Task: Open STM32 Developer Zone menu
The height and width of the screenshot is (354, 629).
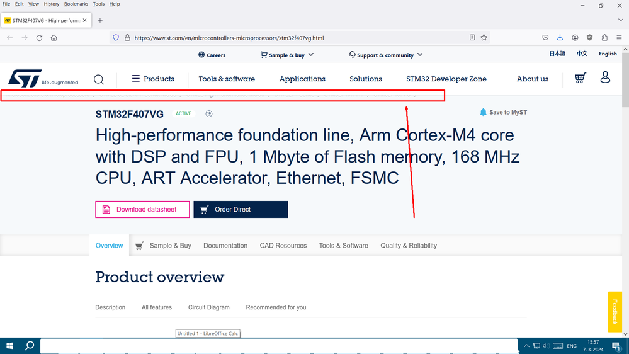Action: click(446, 79)
